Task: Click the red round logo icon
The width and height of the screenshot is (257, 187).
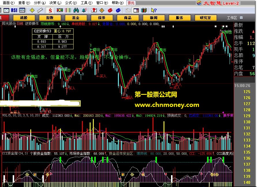Action: pos(110,10)
